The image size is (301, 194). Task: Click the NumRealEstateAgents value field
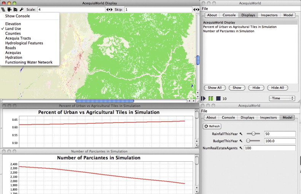click(270, 148)
